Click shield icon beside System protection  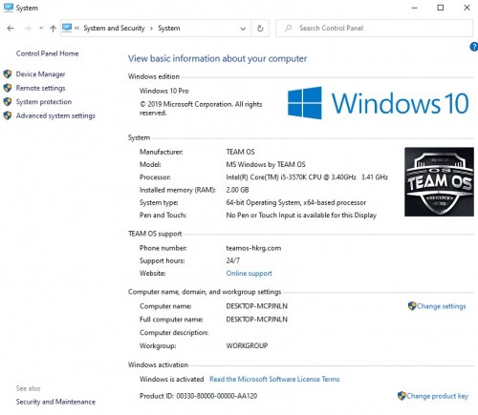[x=8, y=102]
